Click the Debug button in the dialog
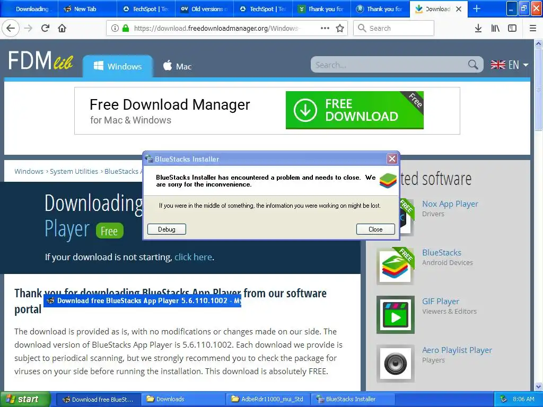The image size is (543, 407). coord(167,229)
